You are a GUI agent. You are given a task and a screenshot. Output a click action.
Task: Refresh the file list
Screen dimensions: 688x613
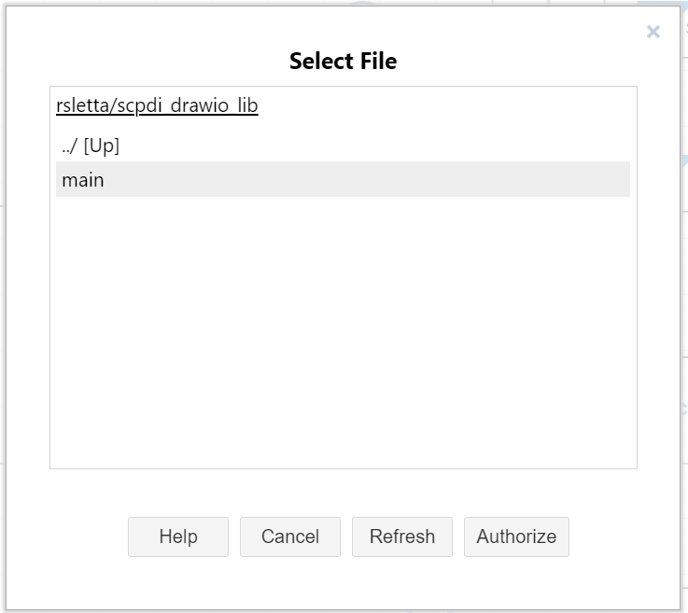pyautogui.click(x=402, y=536)
